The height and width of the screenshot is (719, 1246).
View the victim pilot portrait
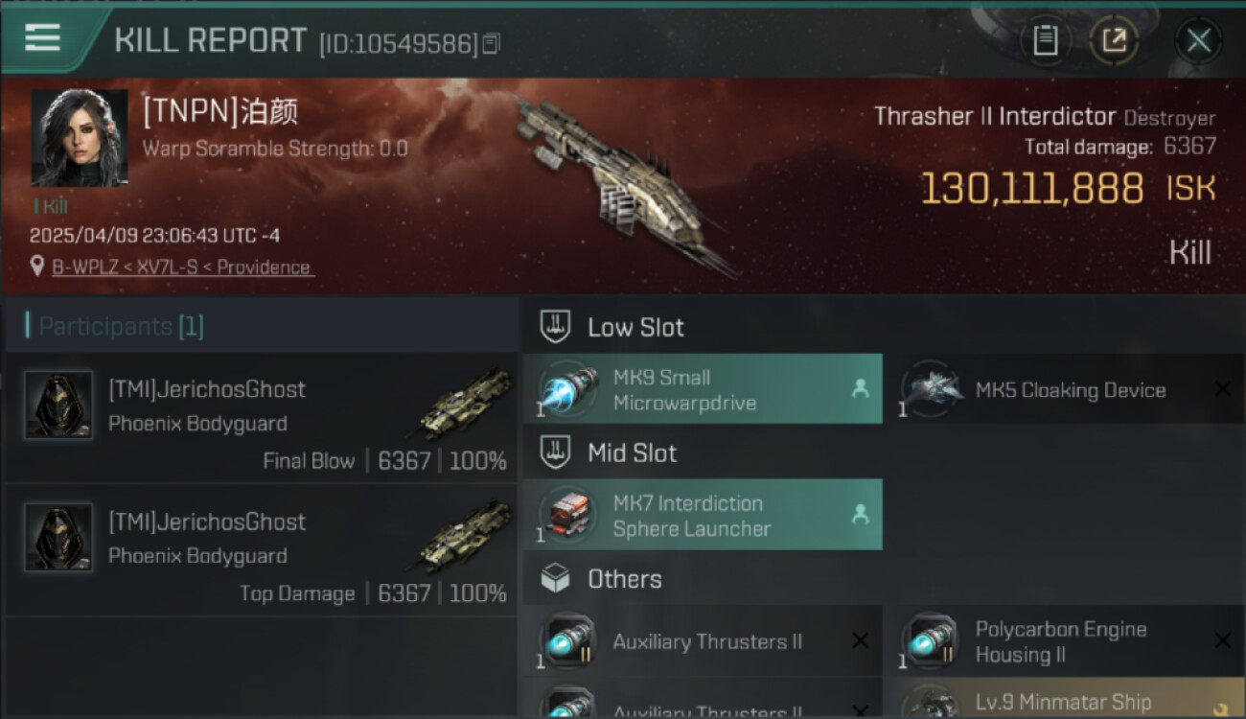[80, 138]
